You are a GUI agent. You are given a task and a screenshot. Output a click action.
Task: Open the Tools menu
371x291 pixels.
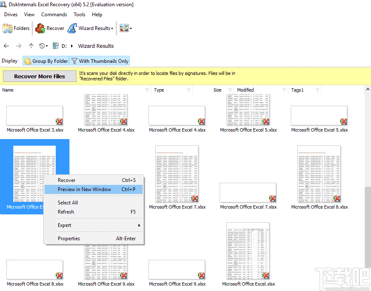[x=79, y=15]
